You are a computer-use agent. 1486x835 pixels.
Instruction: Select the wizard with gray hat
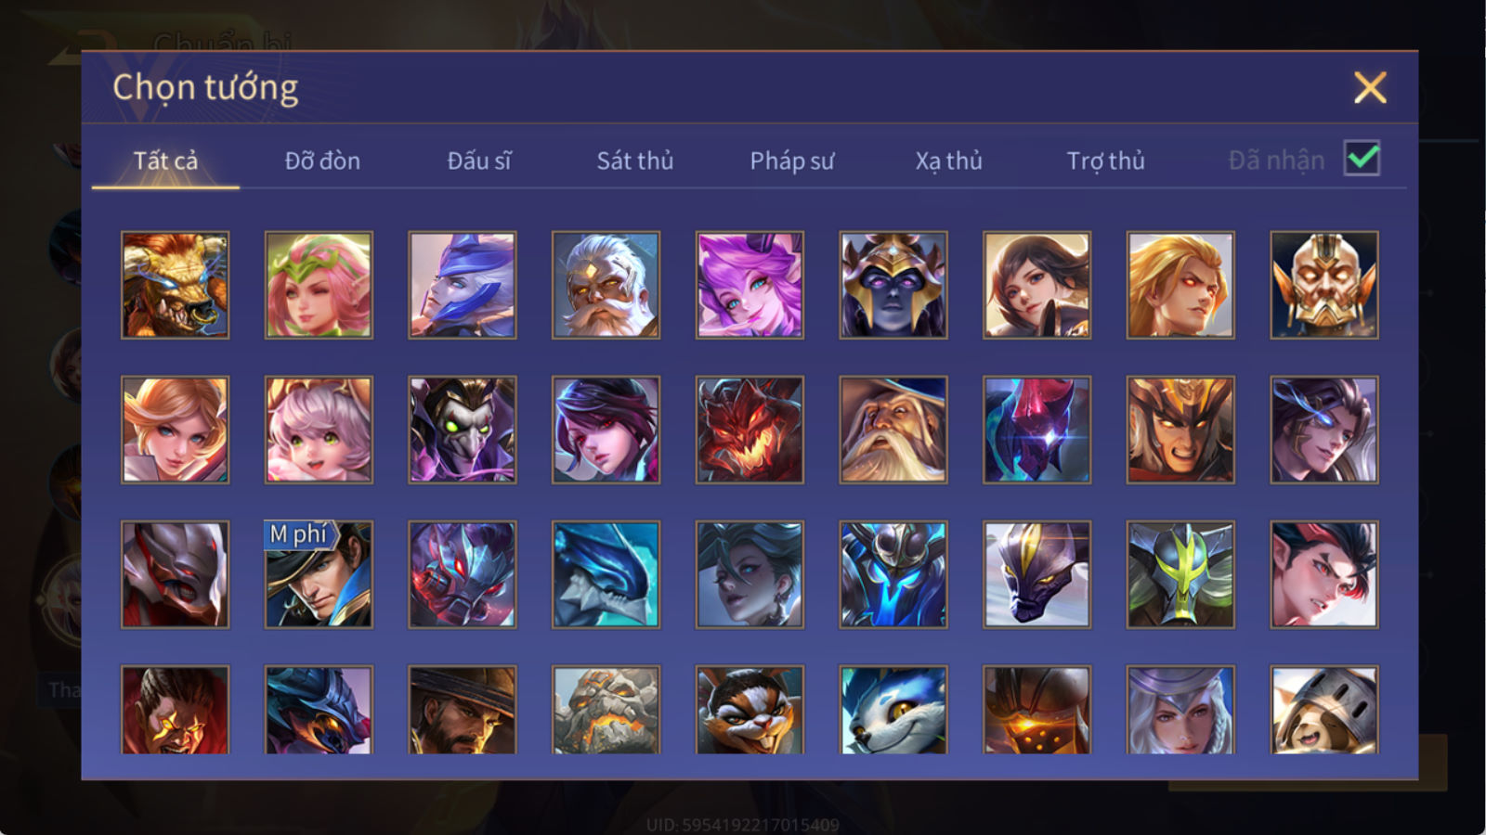click(893, 430)
